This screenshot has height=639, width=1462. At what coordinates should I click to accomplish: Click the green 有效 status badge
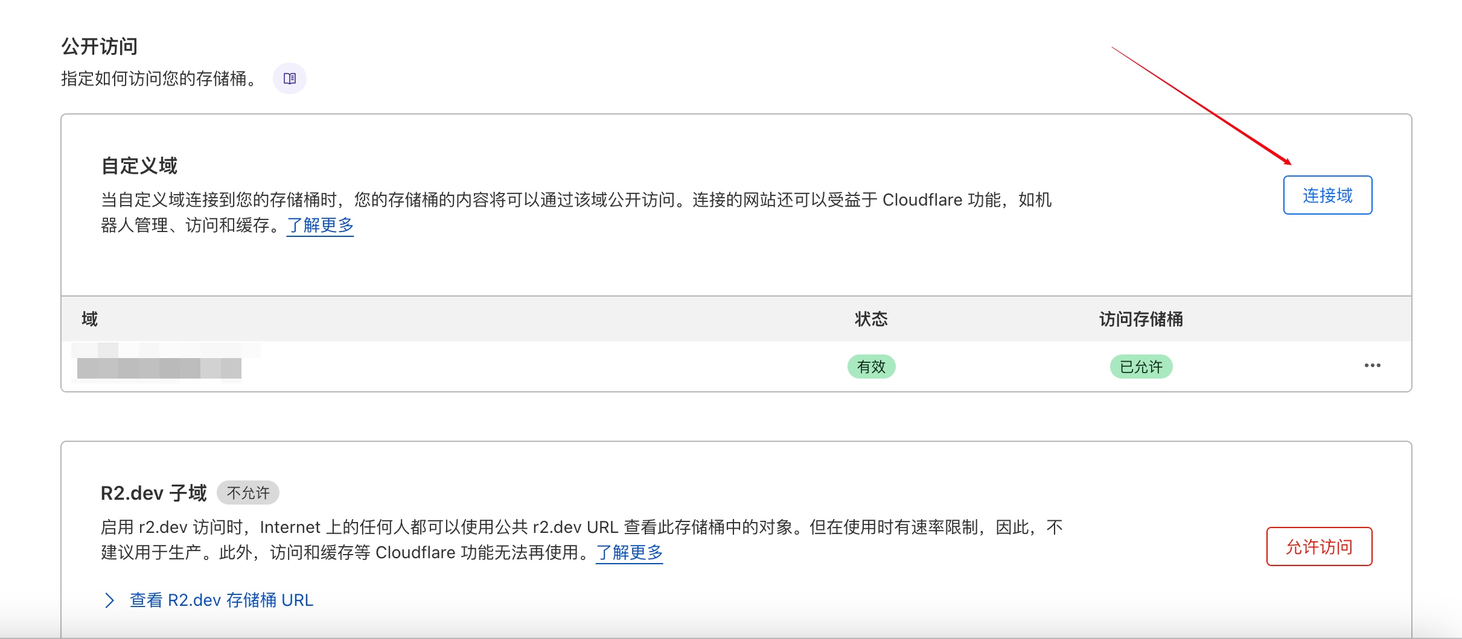point(871,366)
